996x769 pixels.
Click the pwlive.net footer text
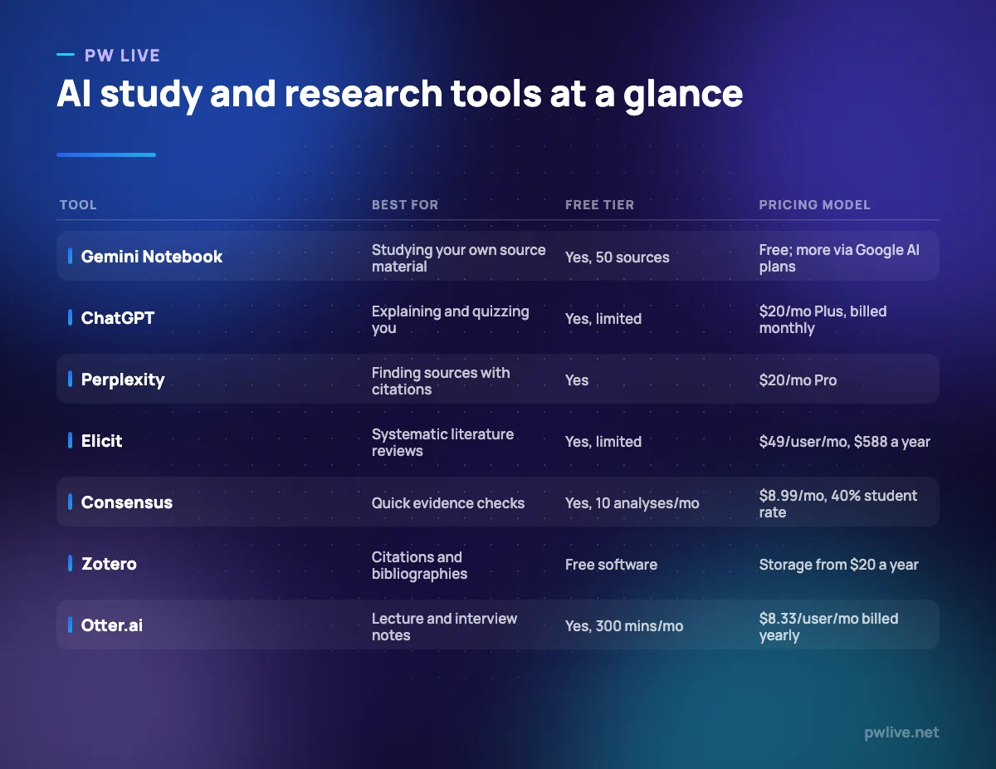(901, 732)
